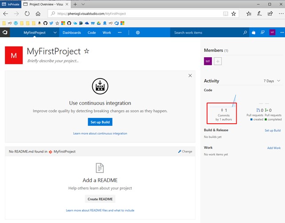Open the Dashboards menu
Viewport: 285px width, 223px height.
[72, 32]
